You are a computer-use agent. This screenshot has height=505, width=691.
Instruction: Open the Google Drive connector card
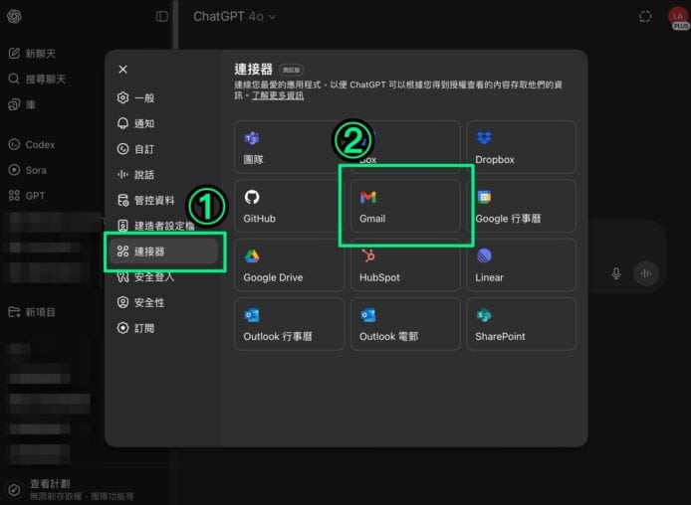click(289, 264)
